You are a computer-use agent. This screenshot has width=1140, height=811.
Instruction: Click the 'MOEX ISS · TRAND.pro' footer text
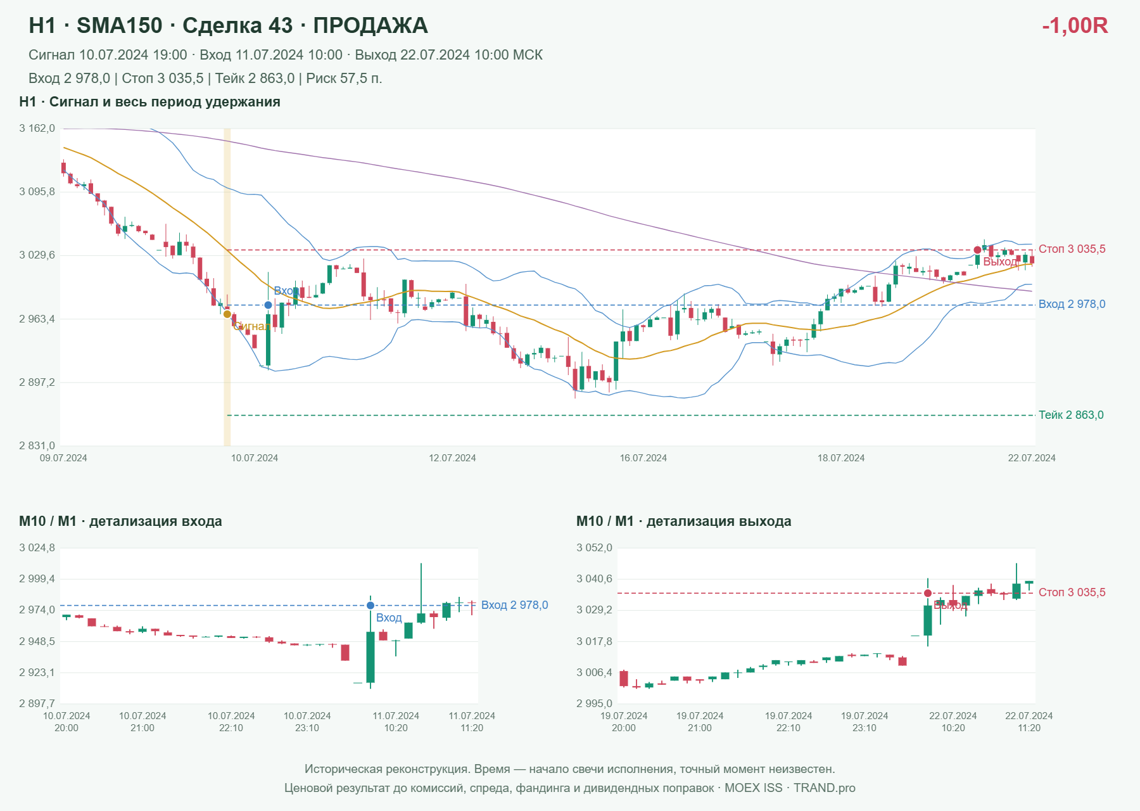[x=790, y=788]
